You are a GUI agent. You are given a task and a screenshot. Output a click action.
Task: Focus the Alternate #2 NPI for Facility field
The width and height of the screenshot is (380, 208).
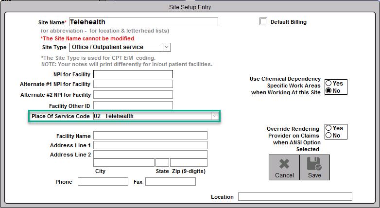pyautogui.click(x=133, y=95)
